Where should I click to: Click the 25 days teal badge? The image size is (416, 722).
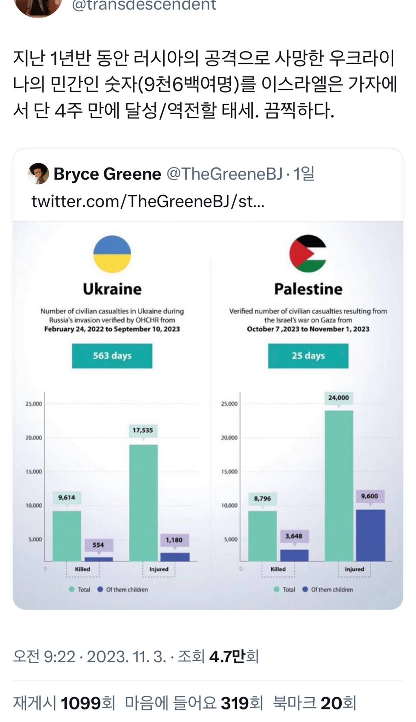coord(308,356)
